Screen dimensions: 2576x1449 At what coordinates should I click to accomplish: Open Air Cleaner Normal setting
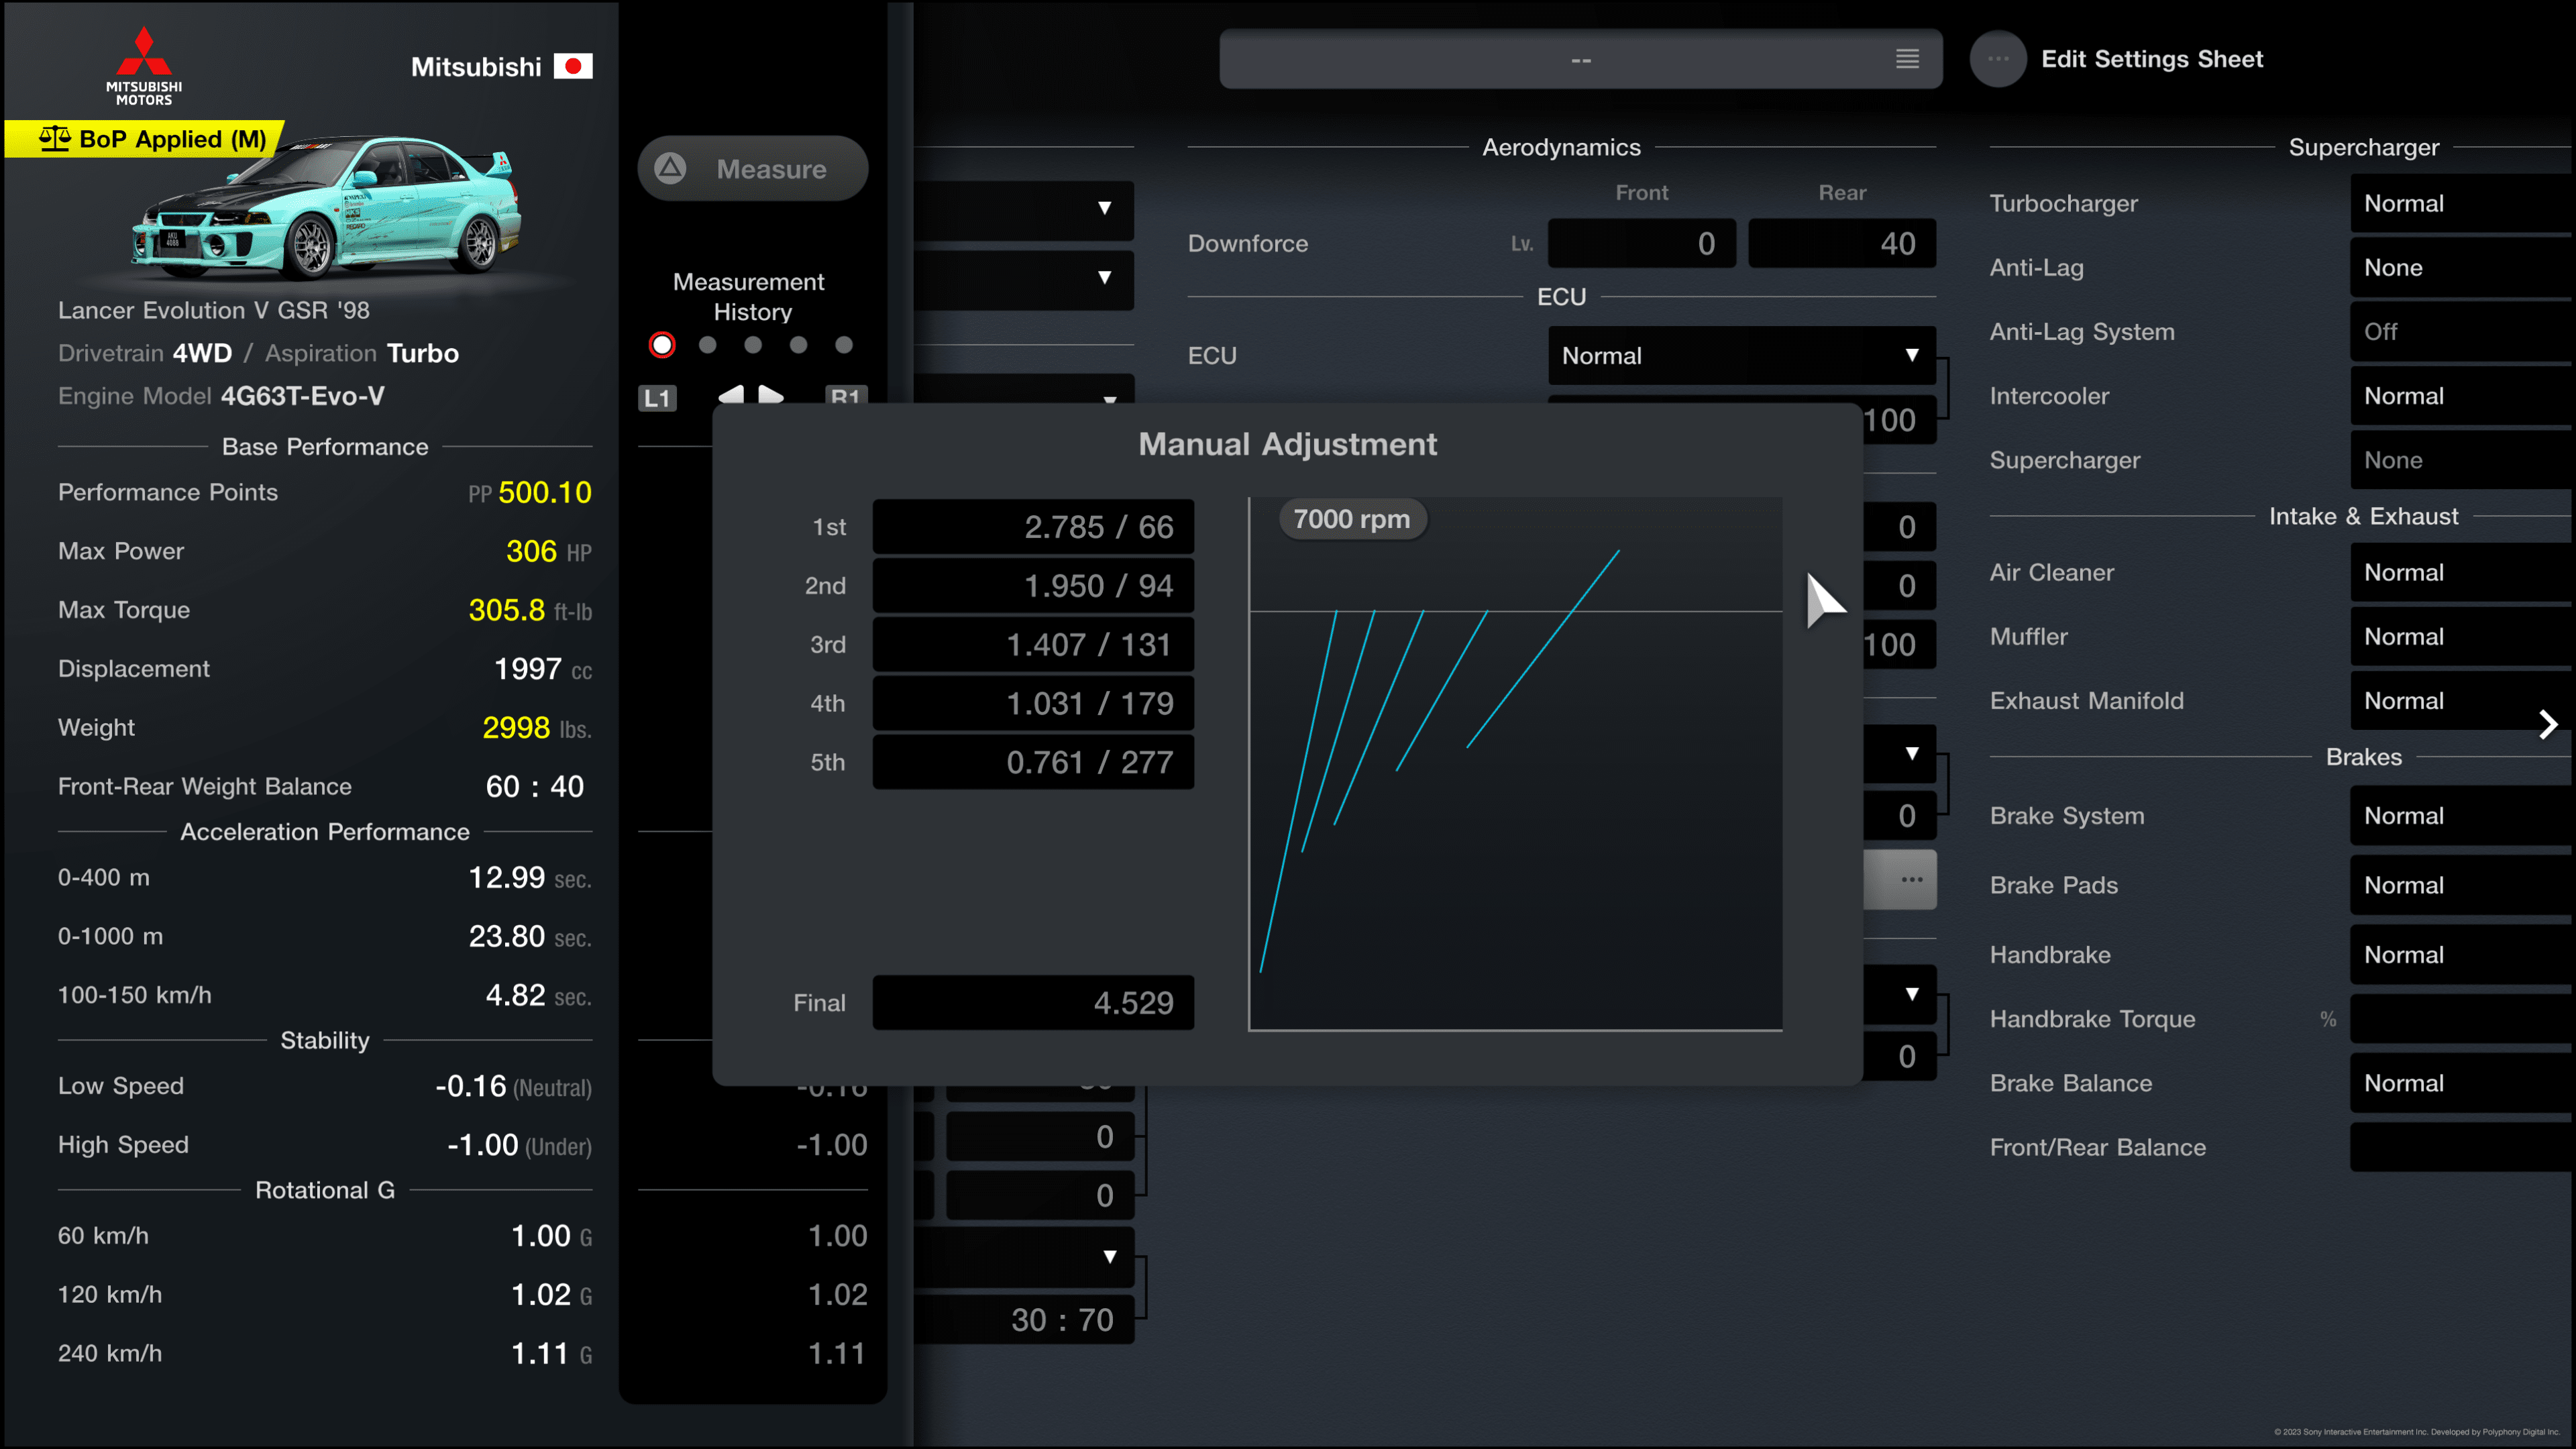[x=2462, y=572]
